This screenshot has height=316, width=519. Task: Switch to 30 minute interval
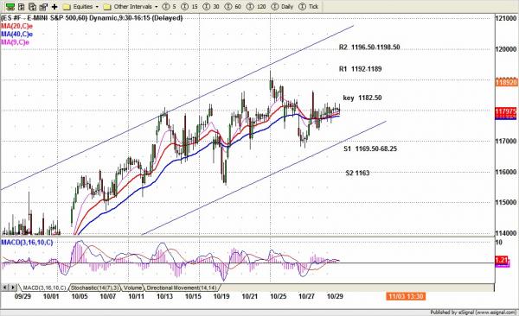[211, 6]
